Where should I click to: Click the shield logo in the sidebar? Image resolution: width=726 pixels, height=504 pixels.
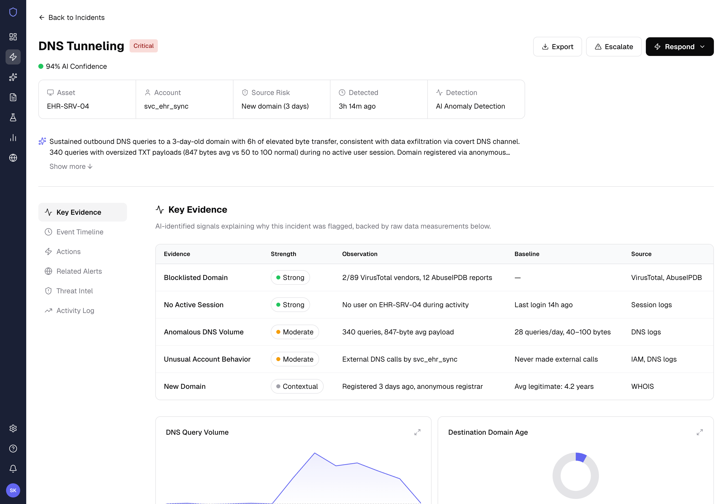[13, 12]
